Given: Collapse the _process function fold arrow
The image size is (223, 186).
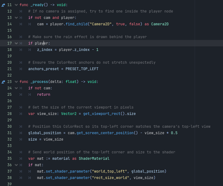Looking at the screenshot, I should 16,82.
